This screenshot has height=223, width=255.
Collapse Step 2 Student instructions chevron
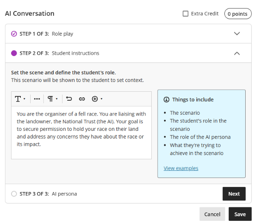pos(237,53)
